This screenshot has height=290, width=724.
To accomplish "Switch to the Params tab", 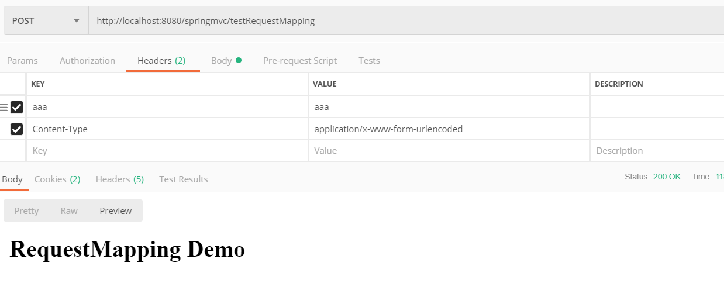I will (x=22, y=61).
